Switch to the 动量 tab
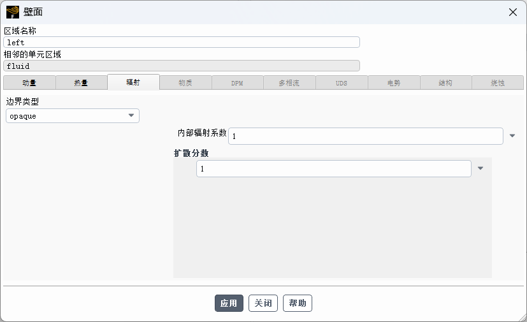This screenshot has height=322, width=527. pos(29,83)
